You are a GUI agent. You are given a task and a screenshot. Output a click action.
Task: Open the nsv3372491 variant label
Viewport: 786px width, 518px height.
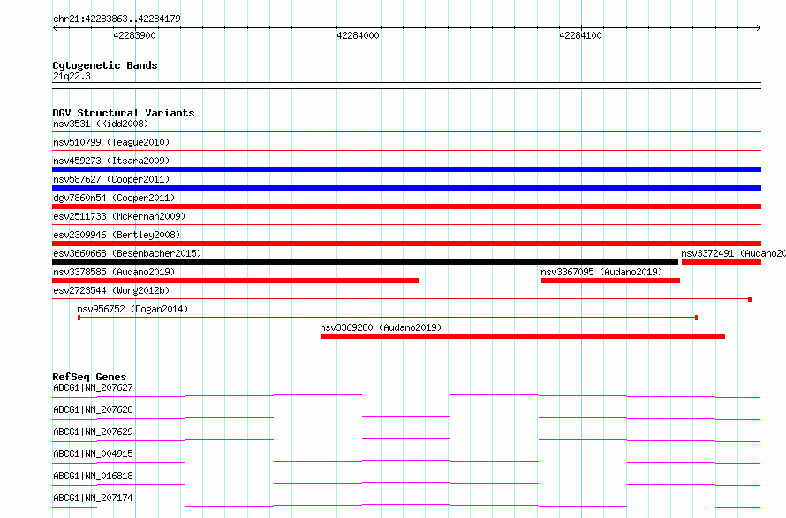click(x=733, y=253)
